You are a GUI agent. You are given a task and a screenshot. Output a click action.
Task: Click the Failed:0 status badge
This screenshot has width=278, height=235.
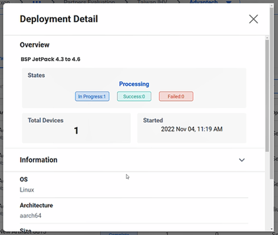pos(176,97)
